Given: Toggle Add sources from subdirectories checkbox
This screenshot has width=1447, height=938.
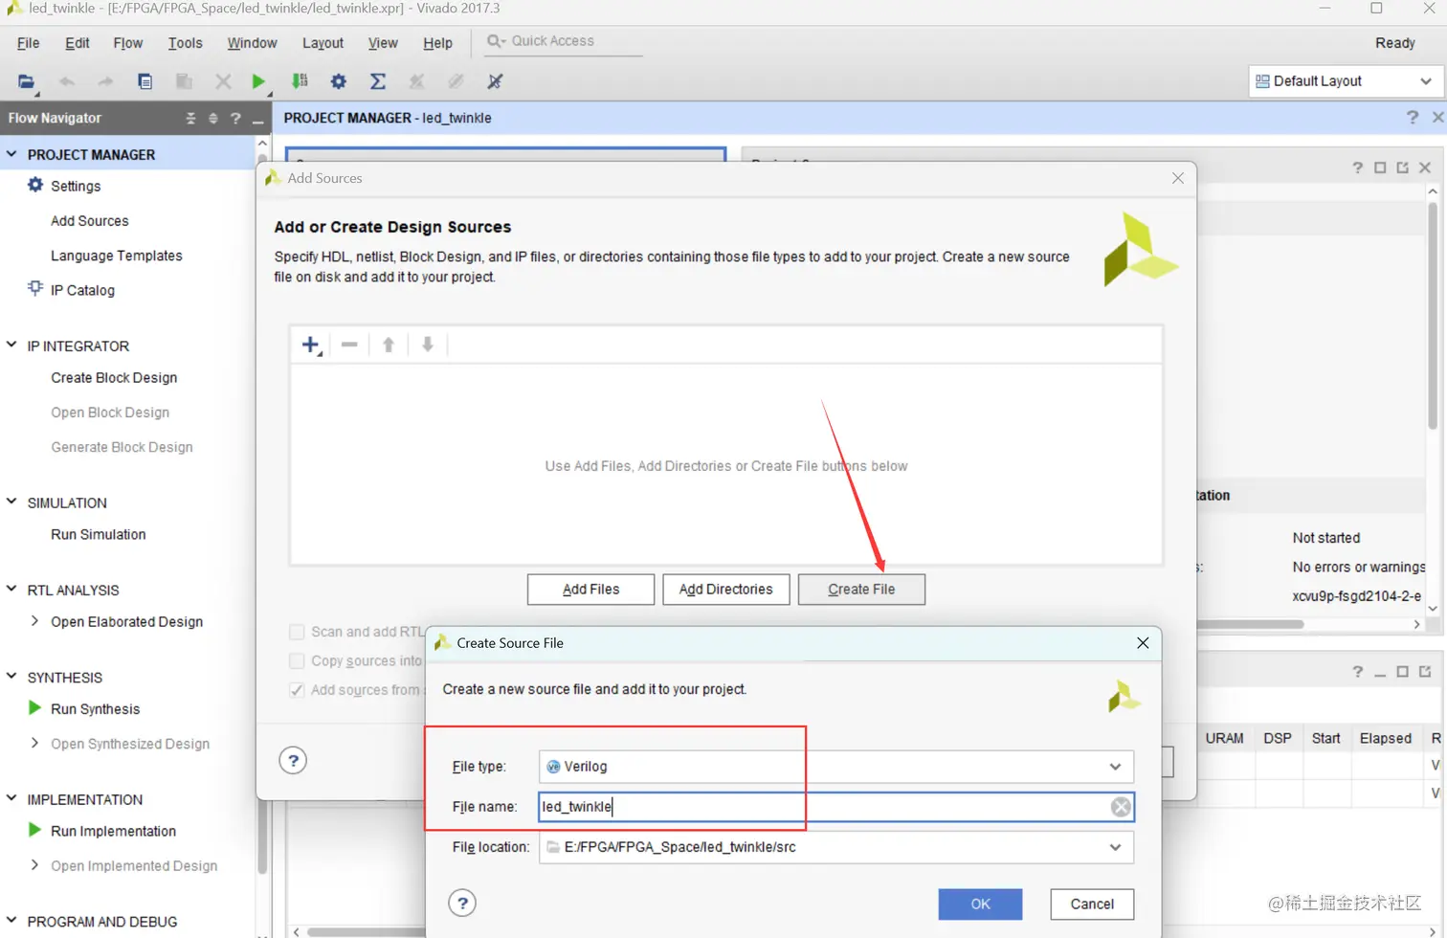Looking at the screenshot, I should (297, 689).
